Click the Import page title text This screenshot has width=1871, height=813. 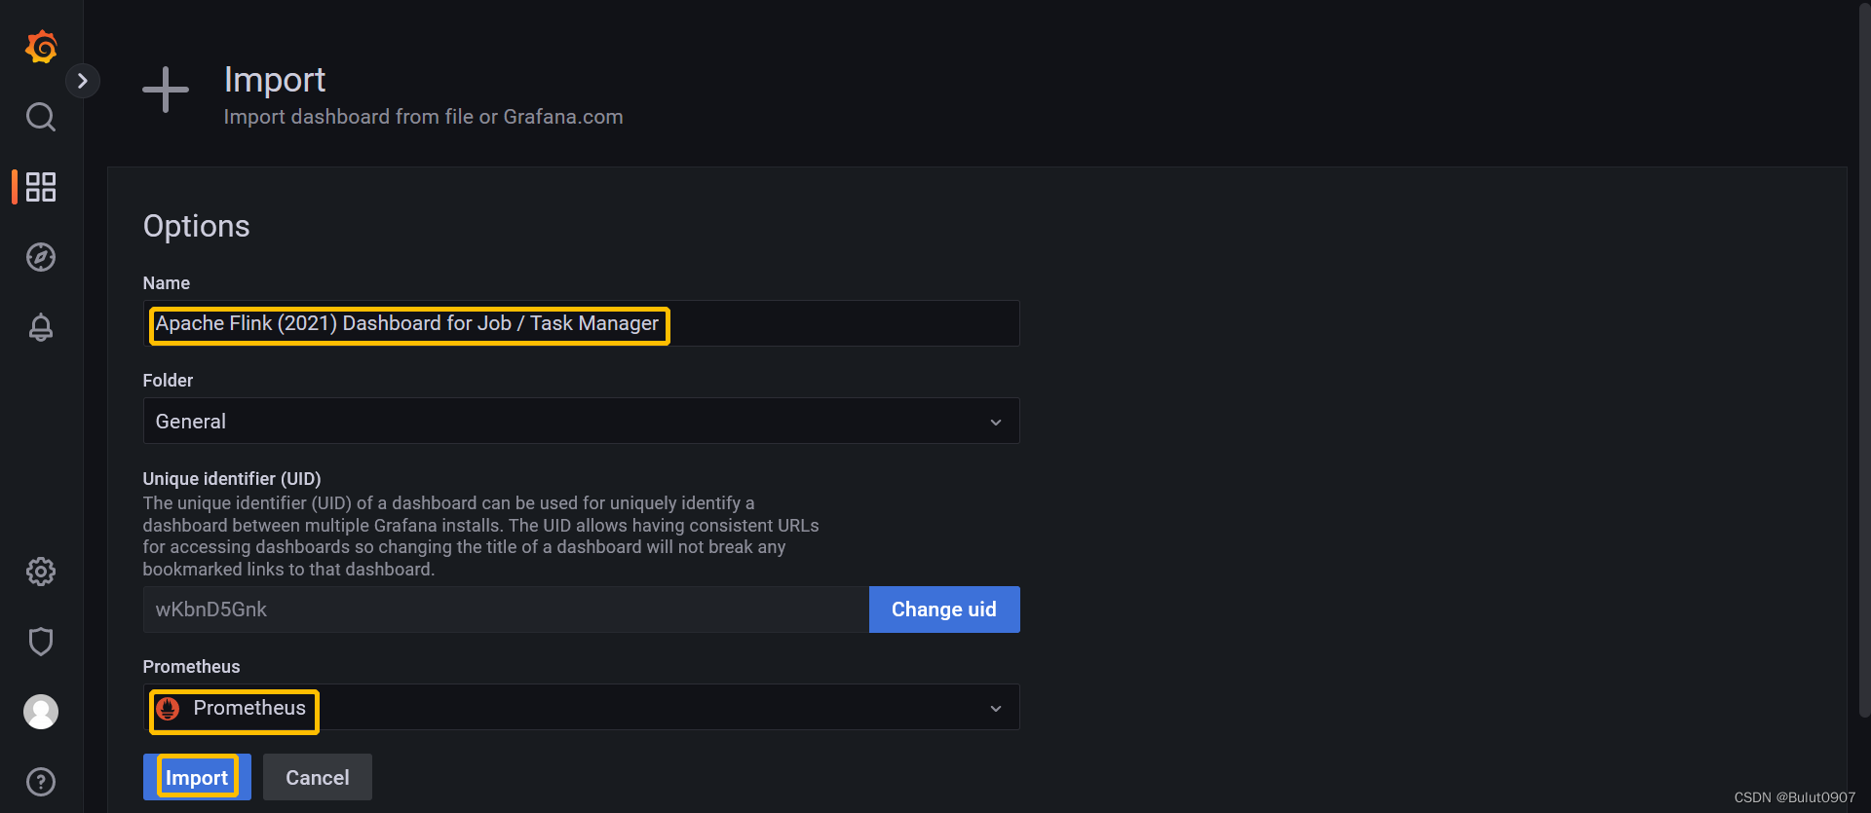click(275, 80)
